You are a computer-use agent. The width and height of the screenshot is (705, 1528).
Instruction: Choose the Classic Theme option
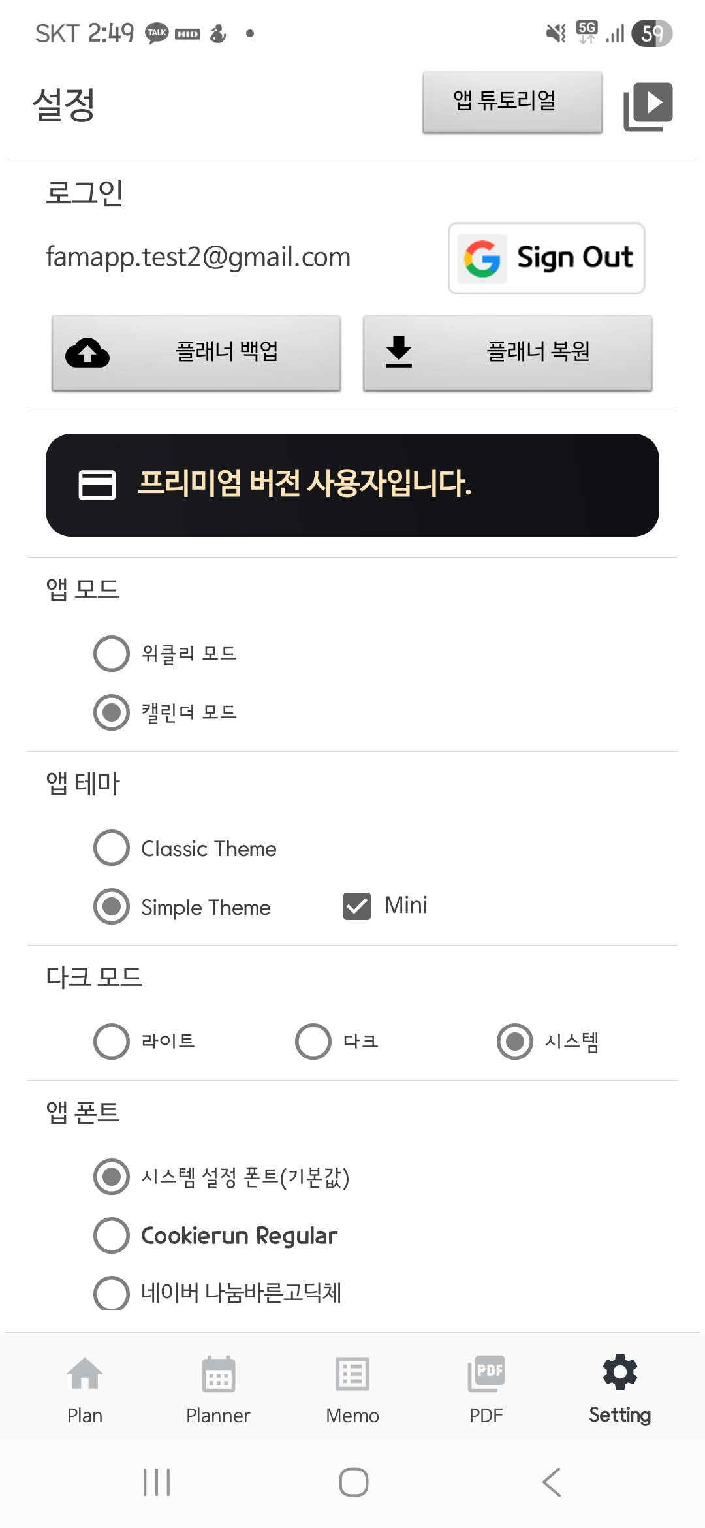click(x=112, y=848)
